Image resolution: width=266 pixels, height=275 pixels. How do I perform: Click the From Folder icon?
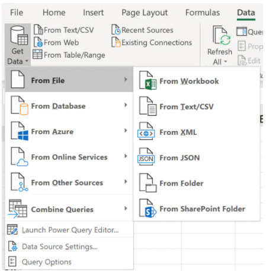point(148,183)
